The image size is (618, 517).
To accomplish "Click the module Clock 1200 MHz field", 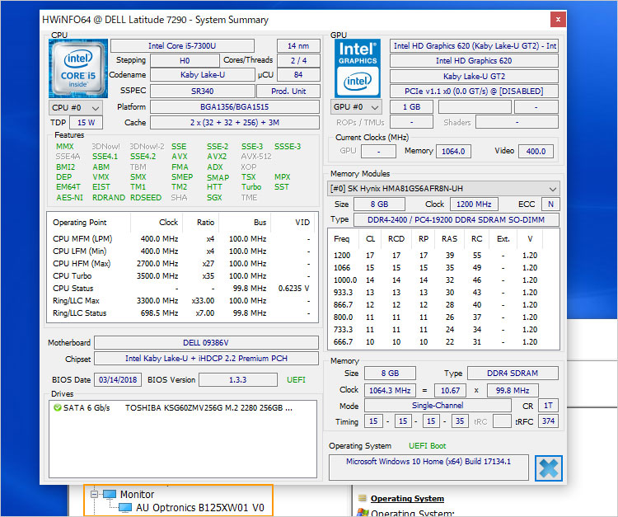I will coord(474,204).
